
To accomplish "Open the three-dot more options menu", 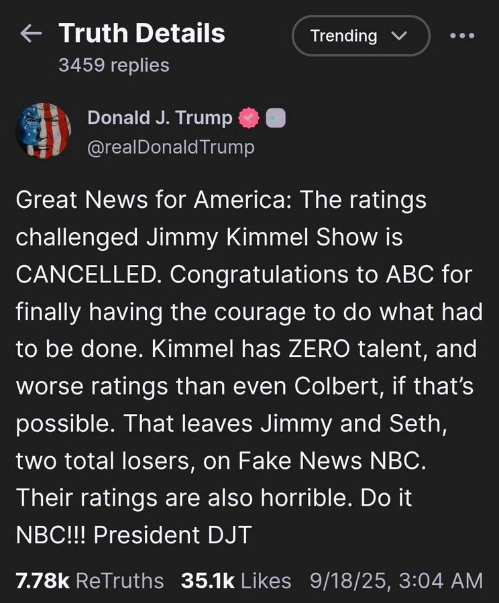I will (x=462, y=36).
